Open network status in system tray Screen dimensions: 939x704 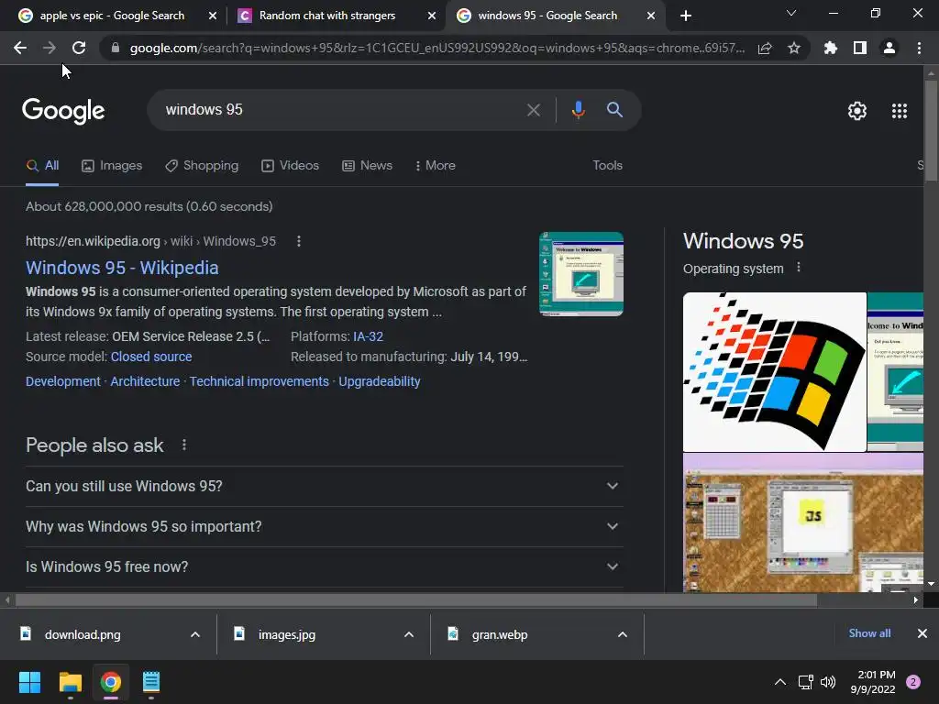click(x=805, y=682)
